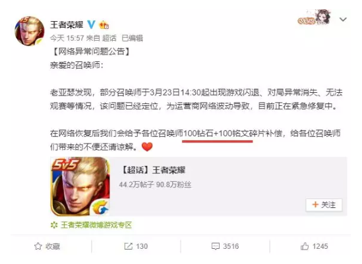Click the red heart emoji in the post
This screenshot has width=362, height=264.
point(147,147)
